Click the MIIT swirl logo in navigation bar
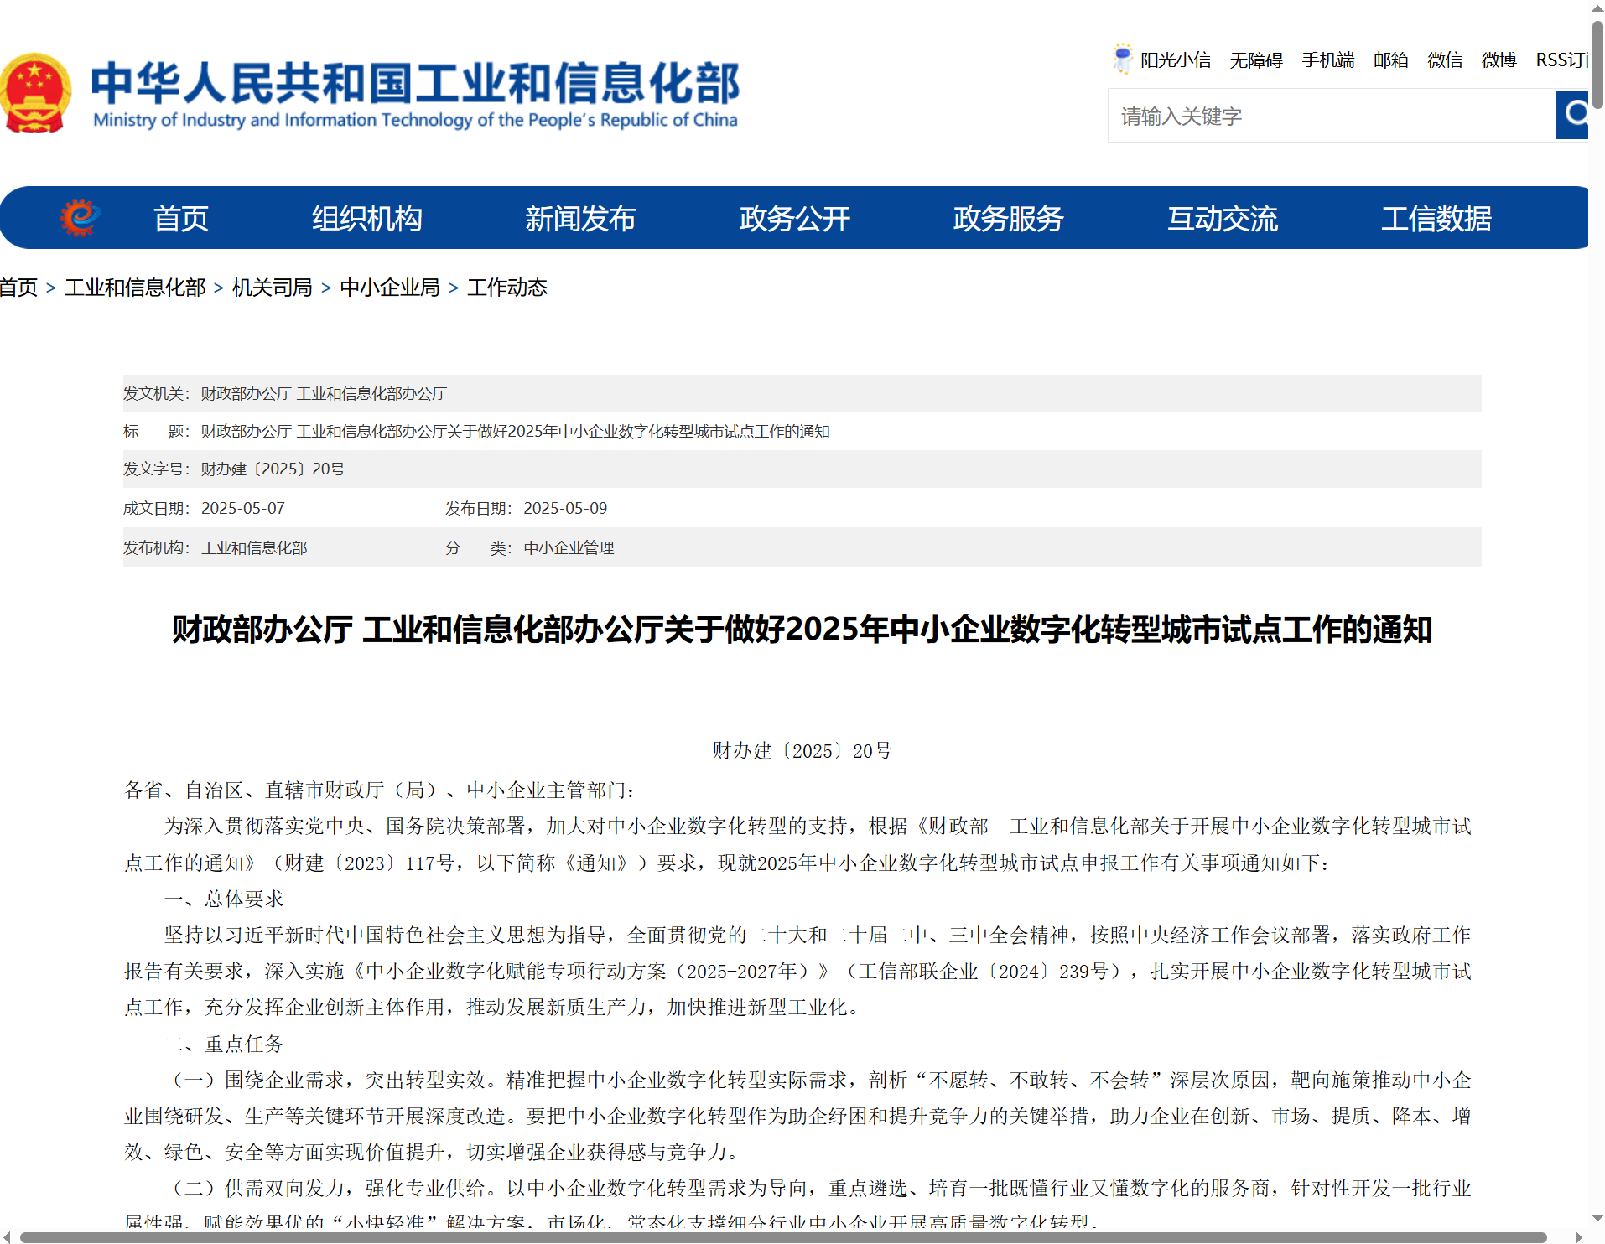 point(80,217)
